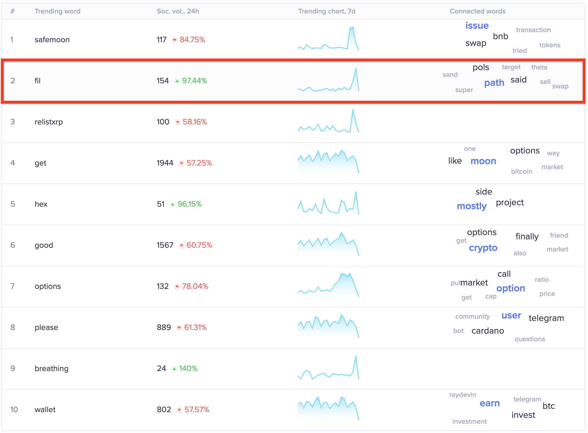The width and height of the screenshot is (588, 433).
Task: Click connected word sand
Action: tap(450, 75)
